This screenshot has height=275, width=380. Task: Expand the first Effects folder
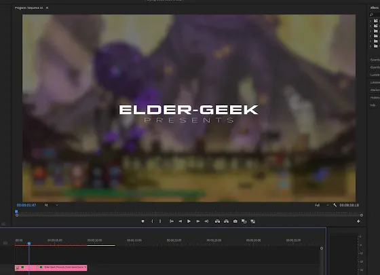click(370, 21)
